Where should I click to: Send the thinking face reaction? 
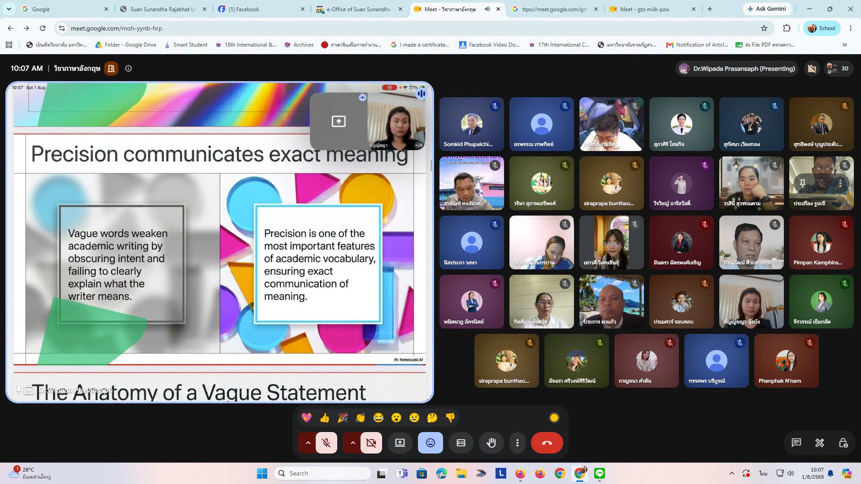[x=432, y=418]
